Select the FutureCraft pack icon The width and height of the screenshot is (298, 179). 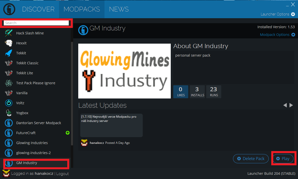tap(8, 133)
